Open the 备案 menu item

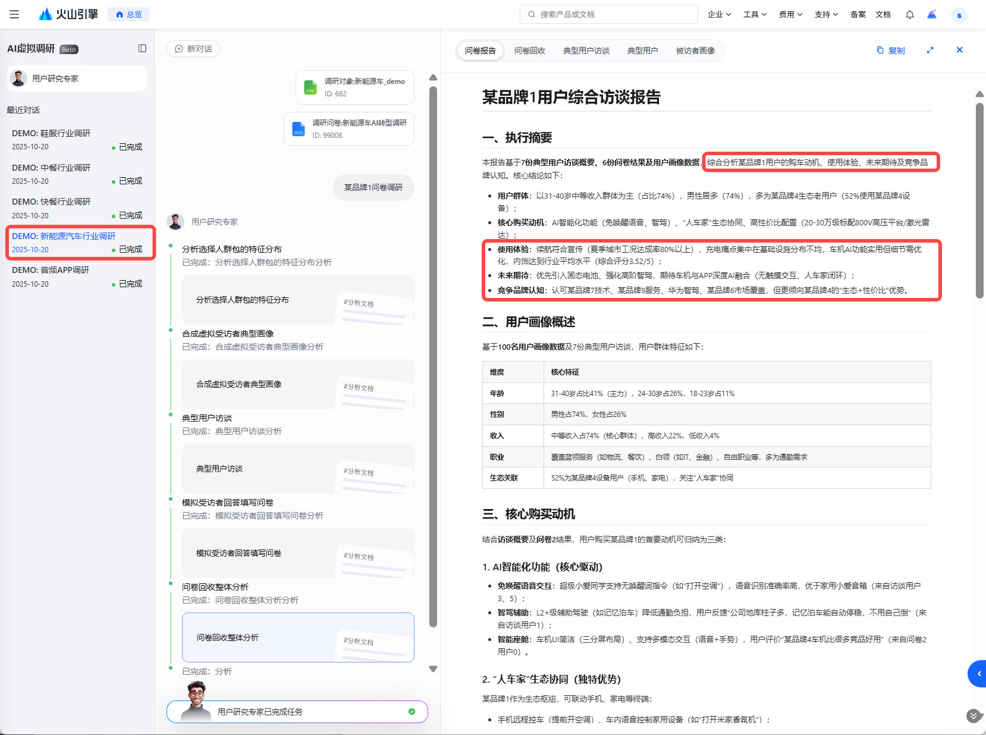(858, 14)
